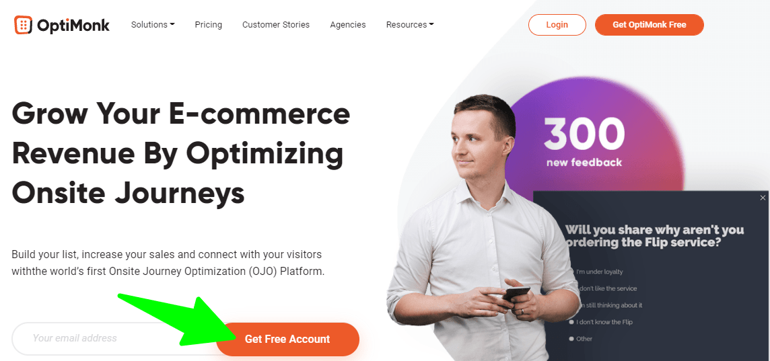Open the Agencies page
This screenshot has height=361, width=770.
(348, 24)
